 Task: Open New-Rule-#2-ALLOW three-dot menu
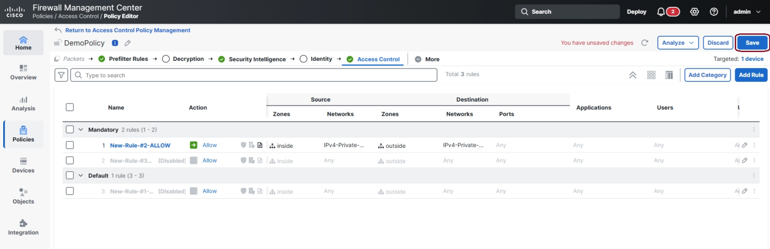click(x=754, y=145)
